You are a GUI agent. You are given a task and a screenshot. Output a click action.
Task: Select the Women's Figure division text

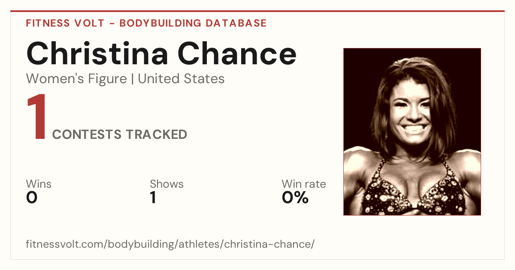[x=76, y=79]
